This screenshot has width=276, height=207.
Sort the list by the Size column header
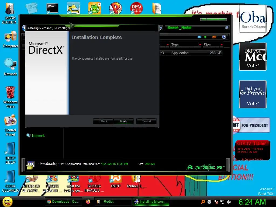211,45
